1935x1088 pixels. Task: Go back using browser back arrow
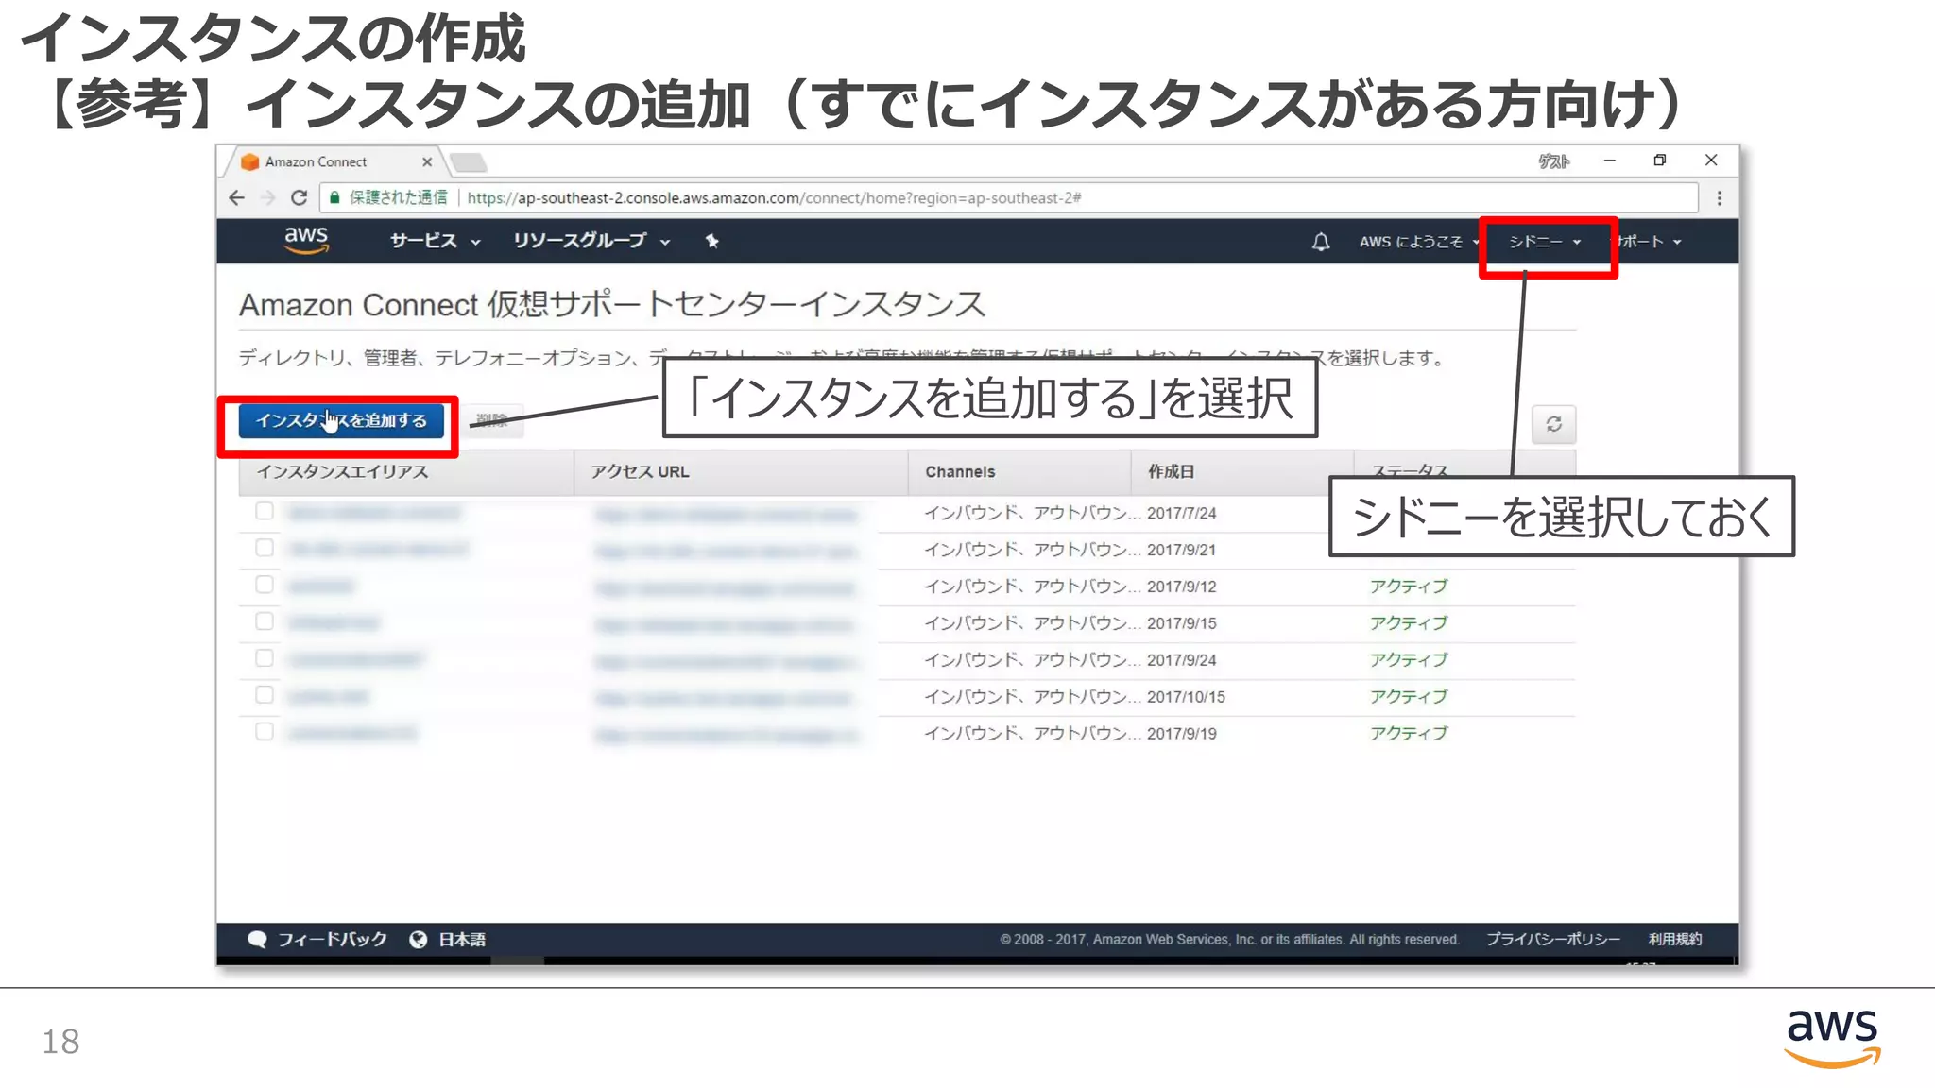coord(237,198)
